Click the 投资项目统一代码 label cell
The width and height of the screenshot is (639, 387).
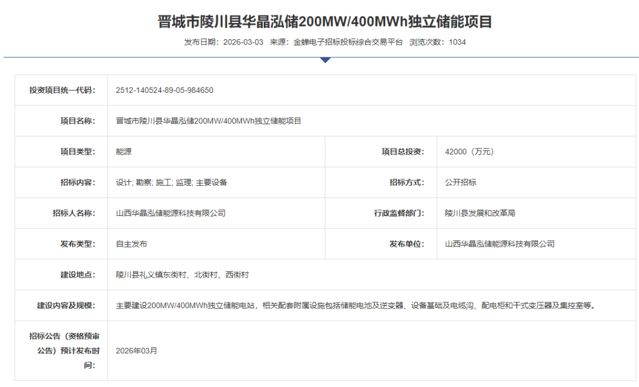(62, 91)
